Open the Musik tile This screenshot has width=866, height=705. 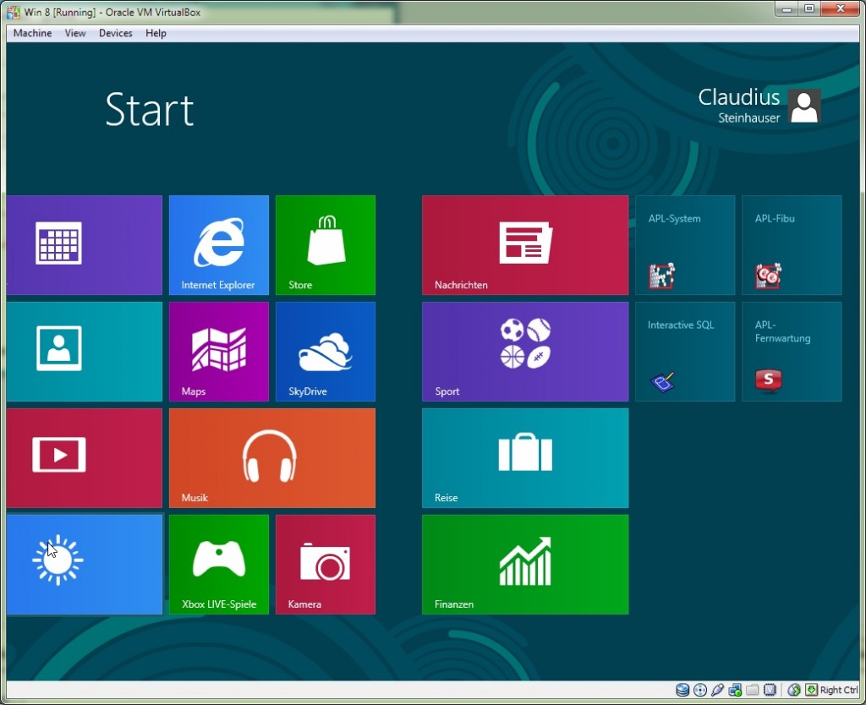pos(272,457)
